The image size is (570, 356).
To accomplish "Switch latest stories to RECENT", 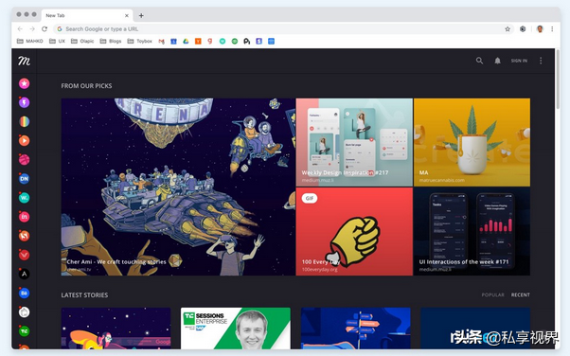I will tap(520, 294).
